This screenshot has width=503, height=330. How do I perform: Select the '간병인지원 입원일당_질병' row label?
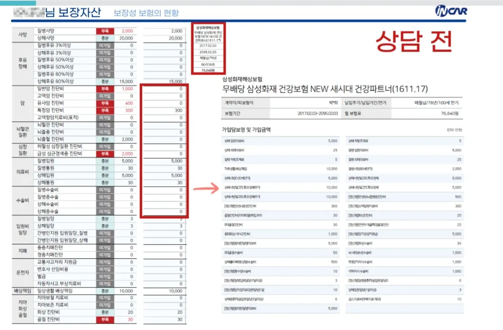click(62, 233)
